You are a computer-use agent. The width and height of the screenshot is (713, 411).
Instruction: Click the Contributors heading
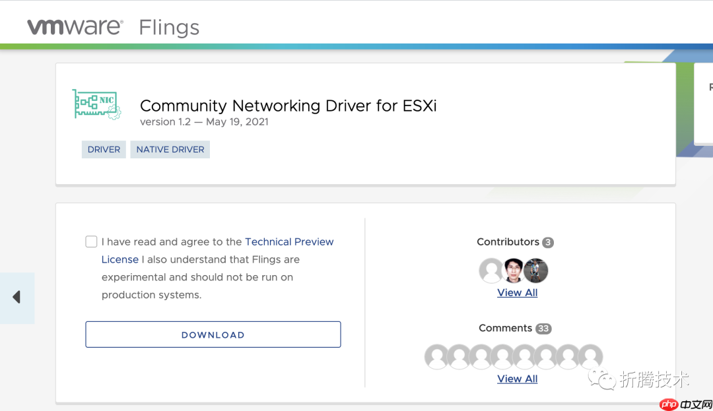tap(508, 241)
